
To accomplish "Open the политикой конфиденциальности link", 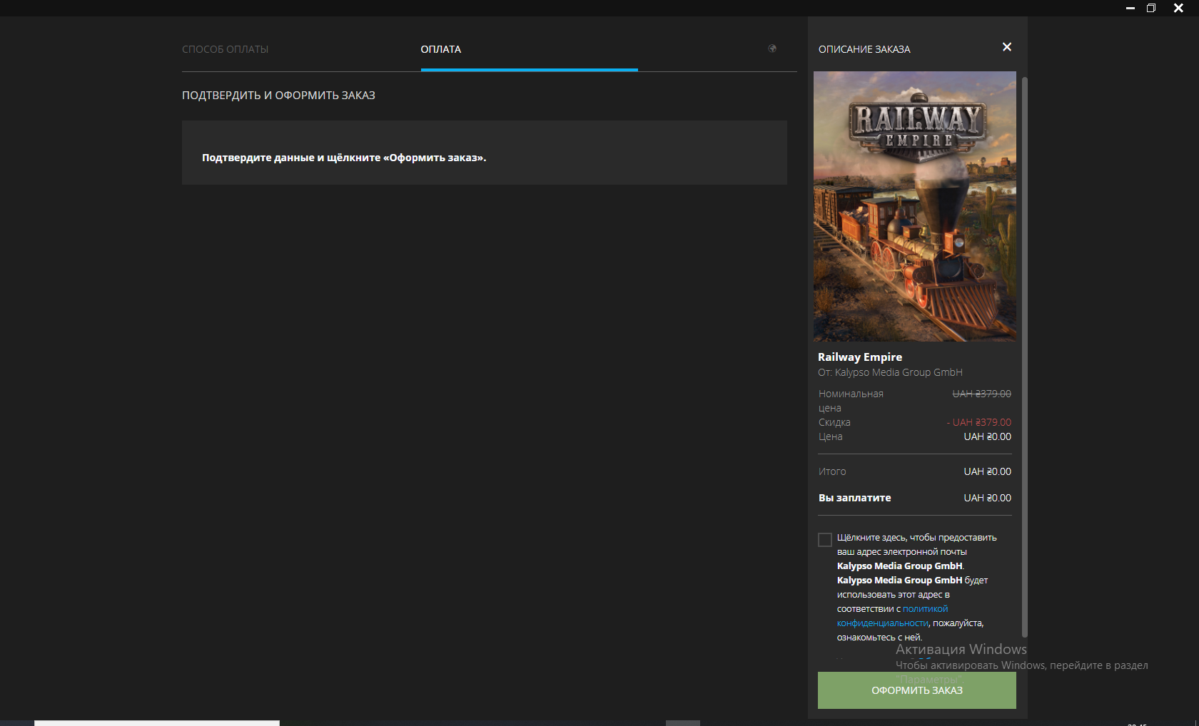I will coord(892,616).
